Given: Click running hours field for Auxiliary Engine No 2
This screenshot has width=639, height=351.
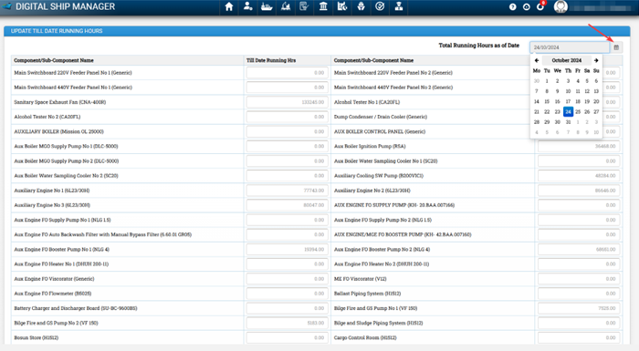Looking at the screenshot, I should [579, 191].
